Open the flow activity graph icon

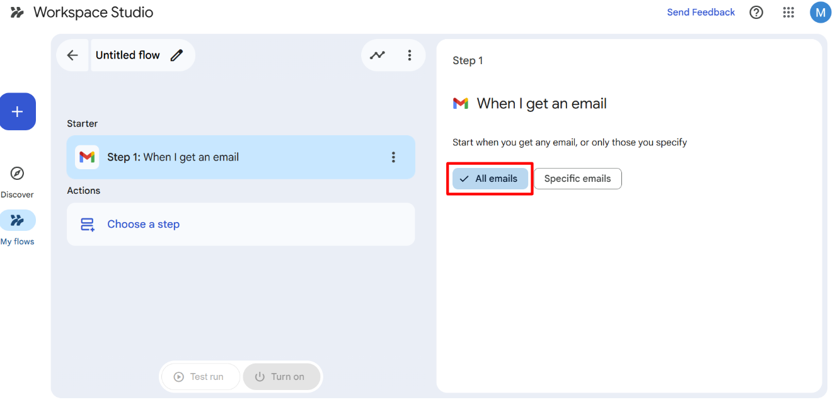pyautogui.click(x=377, y=55)
